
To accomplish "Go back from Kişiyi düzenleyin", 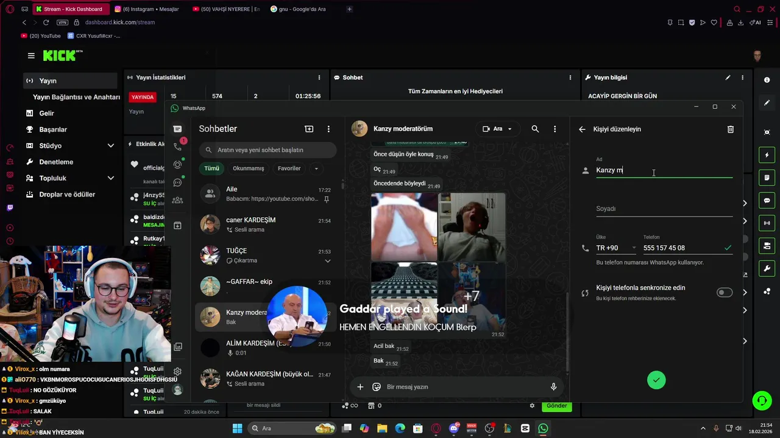I will click(x=582, y=129).
